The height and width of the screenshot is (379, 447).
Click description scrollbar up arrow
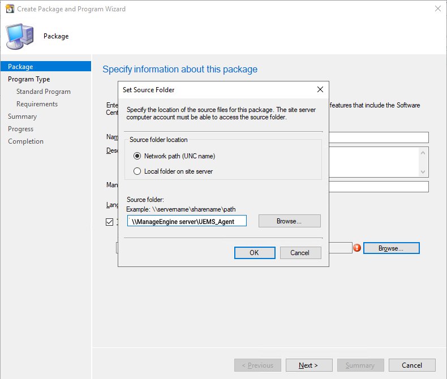pyautogui.click(x=423, y=153)
